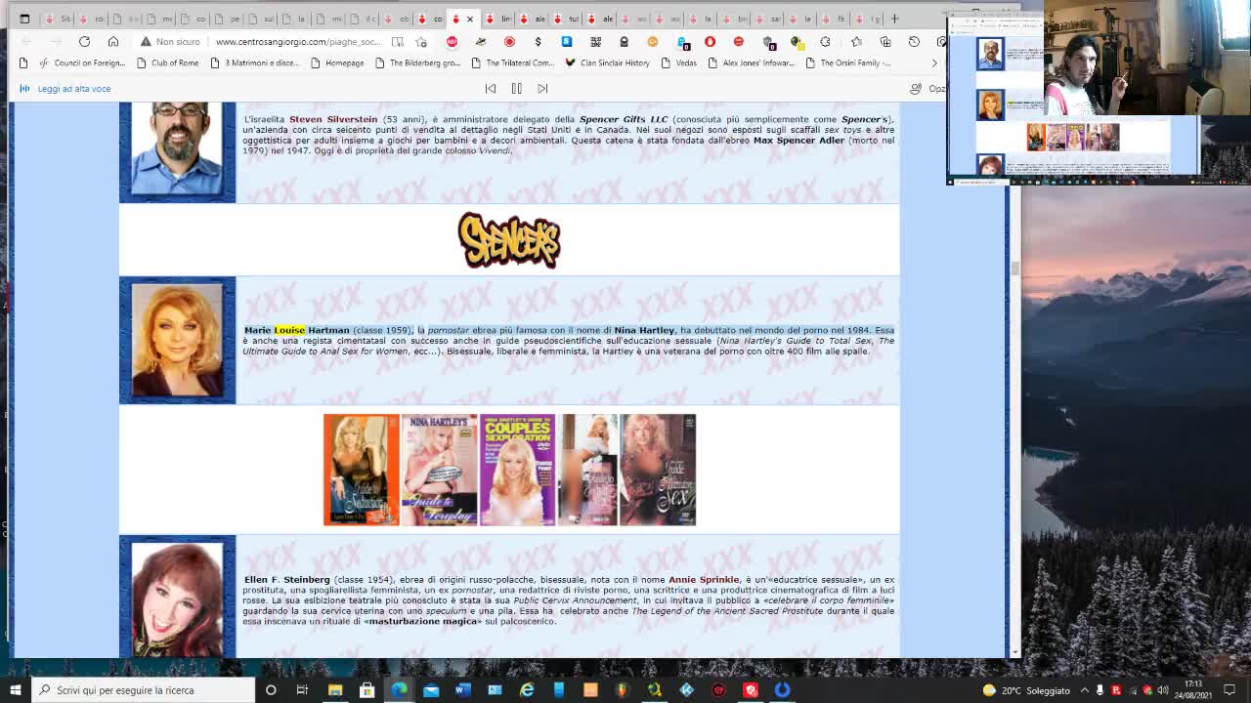Expand the system tray hidden icons
This screenshot has height=703, width=1251.
click(x=1084, y=690)
